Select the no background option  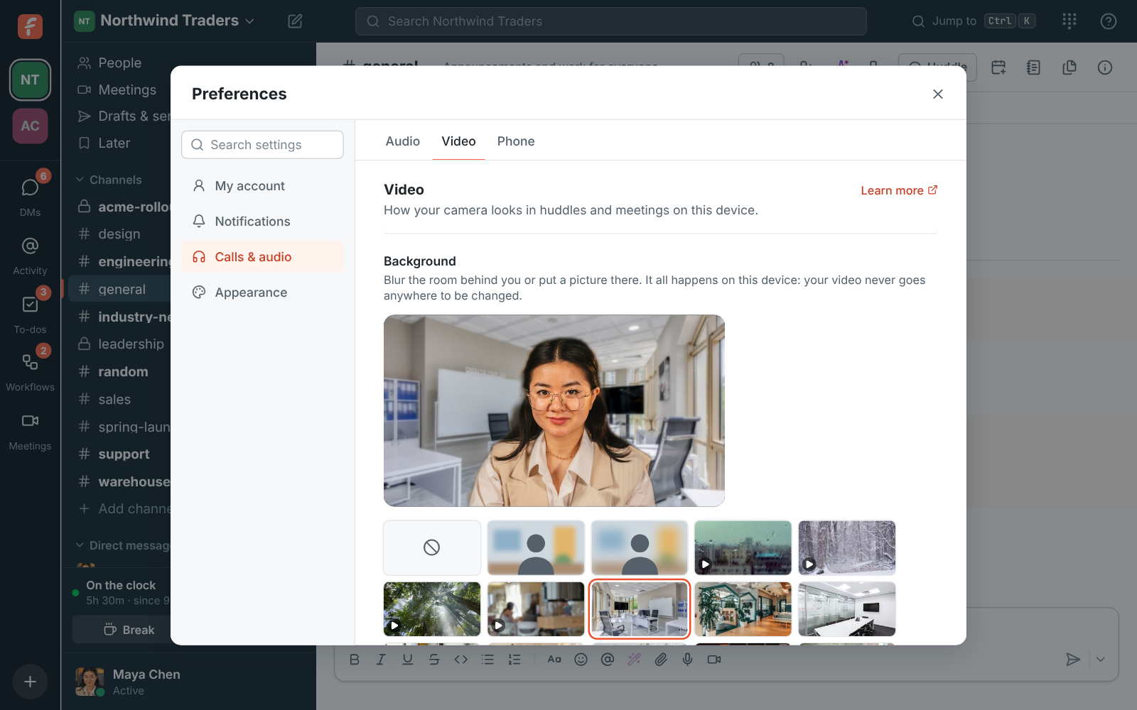(432, 547)
